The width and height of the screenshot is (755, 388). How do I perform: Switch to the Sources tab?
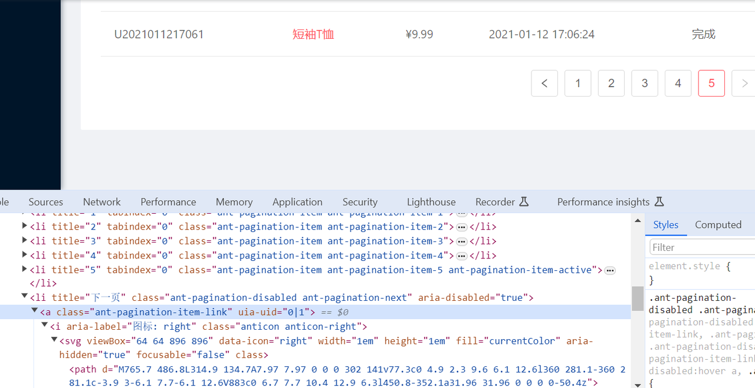pyautogui.click(x=45, y=202)
